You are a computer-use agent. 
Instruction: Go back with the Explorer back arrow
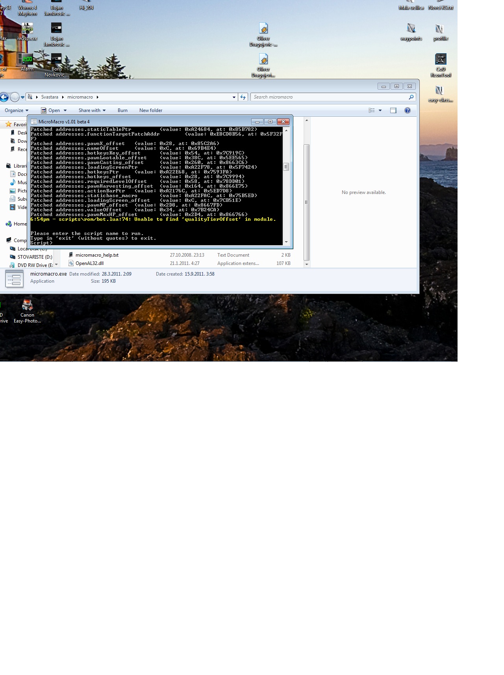4,97
